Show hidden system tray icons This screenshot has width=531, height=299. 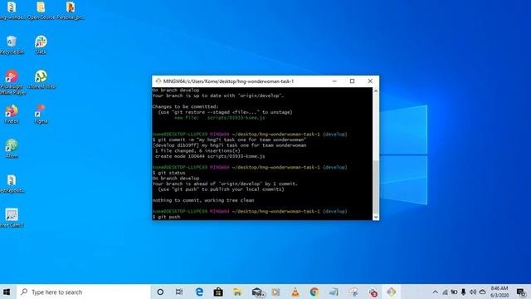point(435,292)
